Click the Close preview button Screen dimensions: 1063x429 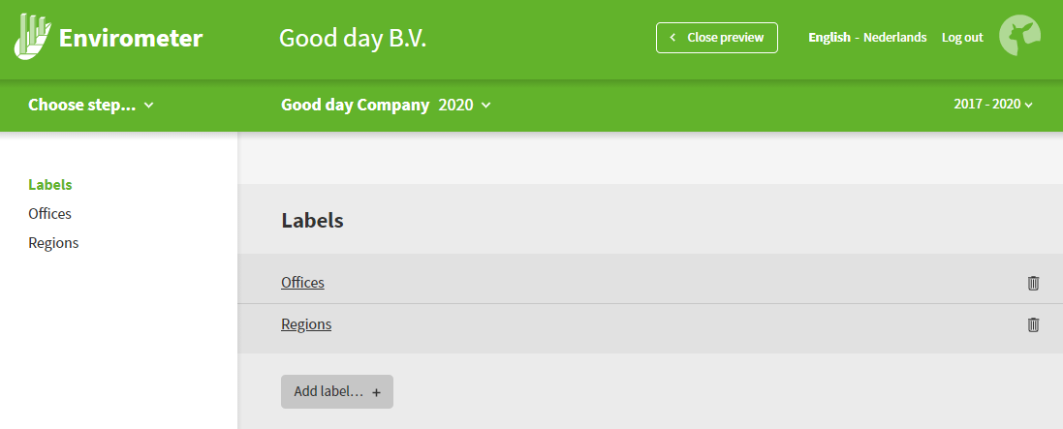pyautogui.click(x=716, y=37)
